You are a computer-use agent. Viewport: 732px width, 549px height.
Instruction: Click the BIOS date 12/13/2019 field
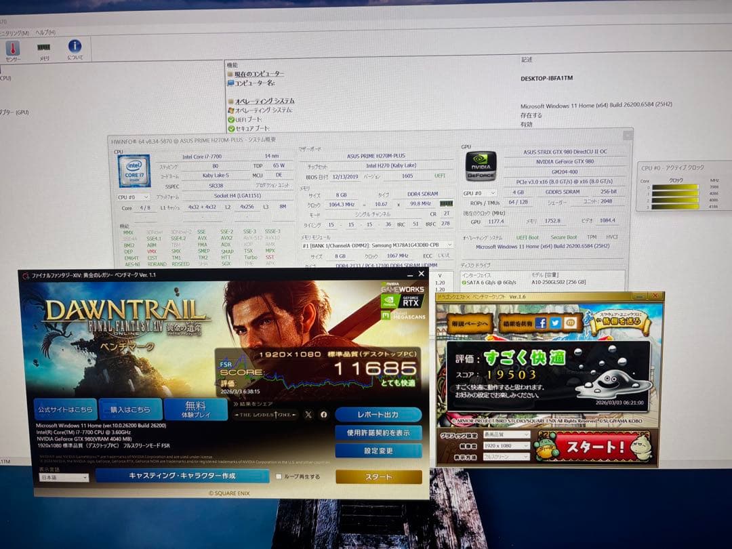tap(346, 177)
